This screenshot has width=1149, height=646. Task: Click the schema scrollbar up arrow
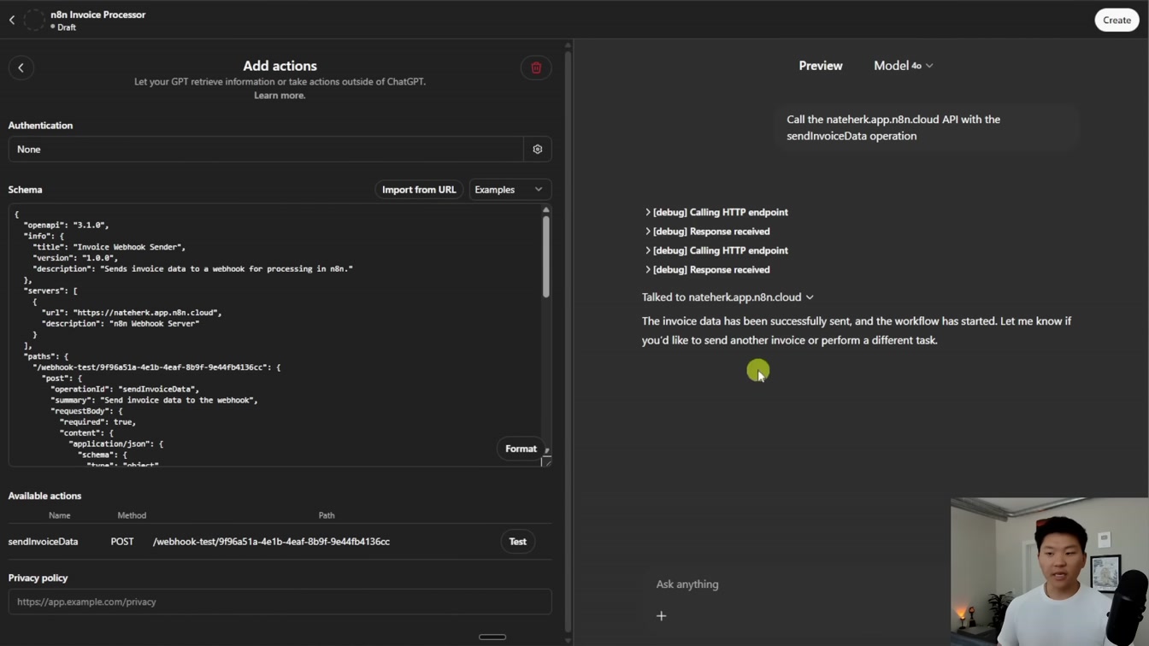tap(545, 209)
